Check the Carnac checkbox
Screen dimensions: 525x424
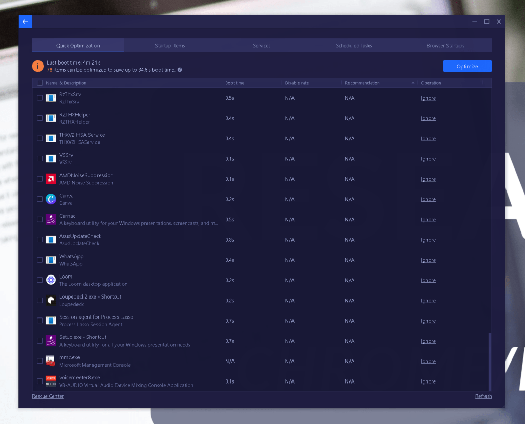point(40,220)
